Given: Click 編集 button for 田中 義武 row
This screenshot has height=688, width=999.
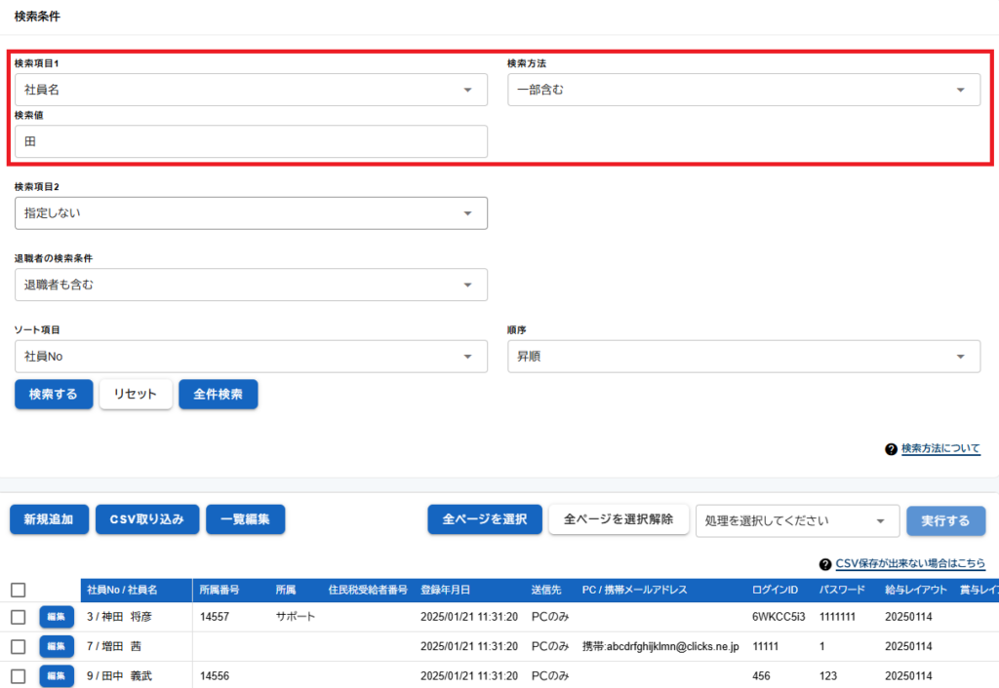Looking at the screenshot, I should coord(56,675).
